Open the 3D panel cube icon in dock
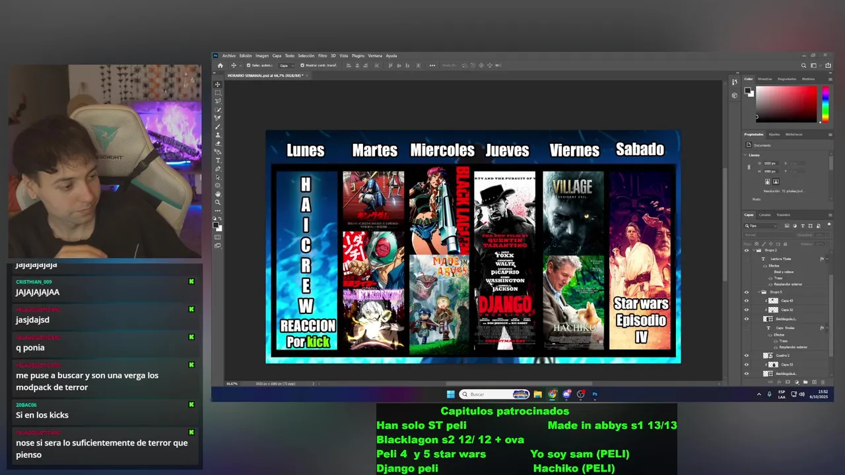This screenshot has width=845, height=475. (735, 96)
